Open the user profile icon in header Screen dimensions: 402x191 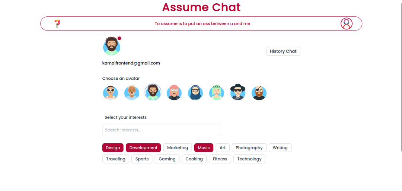pyautogui.click(x=346, y=23)
